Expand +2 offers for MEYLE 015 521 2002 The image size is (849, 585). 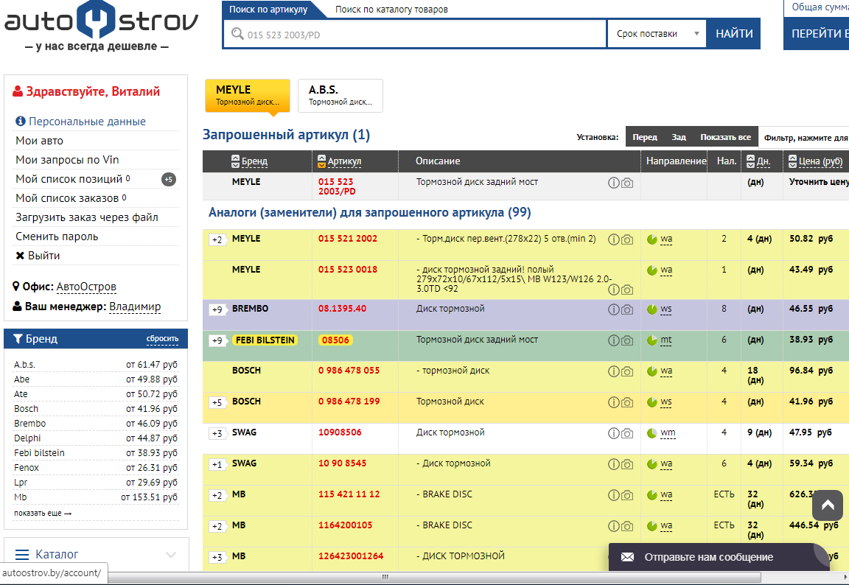tap(217, 239)
